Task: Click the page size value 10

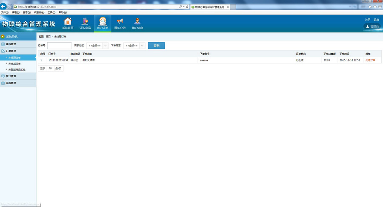Action: click(x=50, y=69)
